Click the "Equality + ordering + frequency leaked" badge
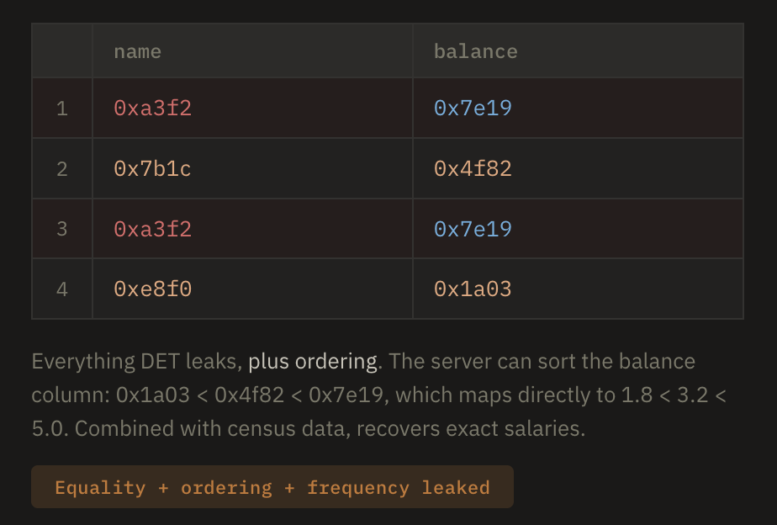 click(x=272, y=488)
